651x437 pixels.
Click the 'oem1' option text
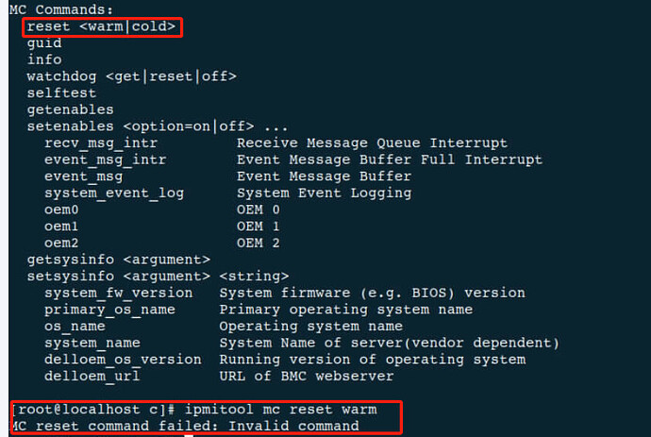click(61, 227)
